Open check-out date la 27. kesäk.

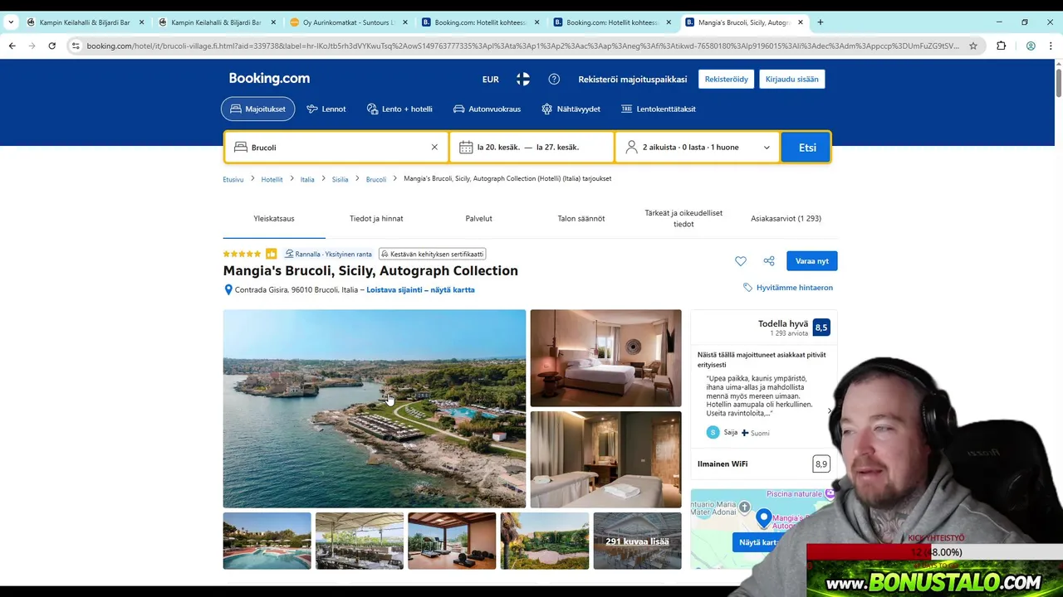pos(558,148)
